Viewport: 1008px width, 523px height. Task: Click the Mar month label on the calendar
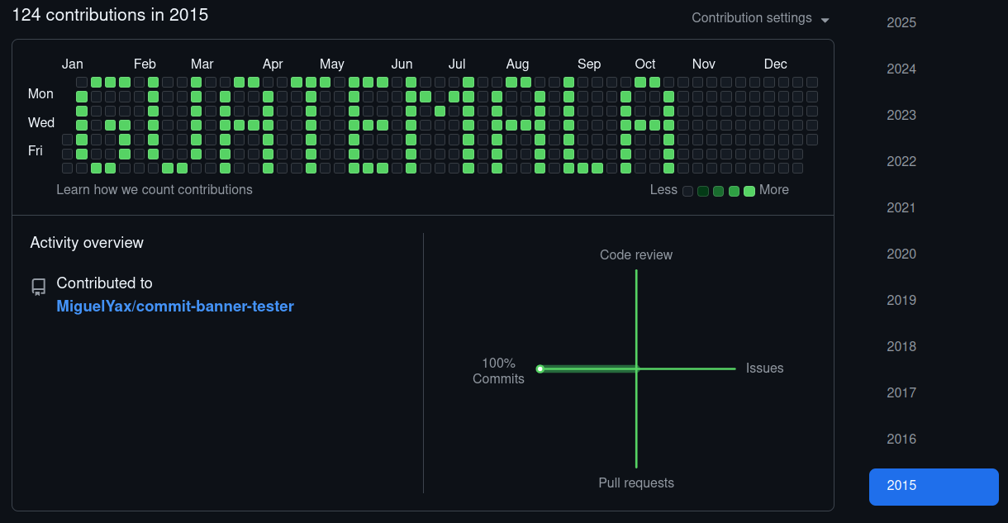[x=202, y=64]
